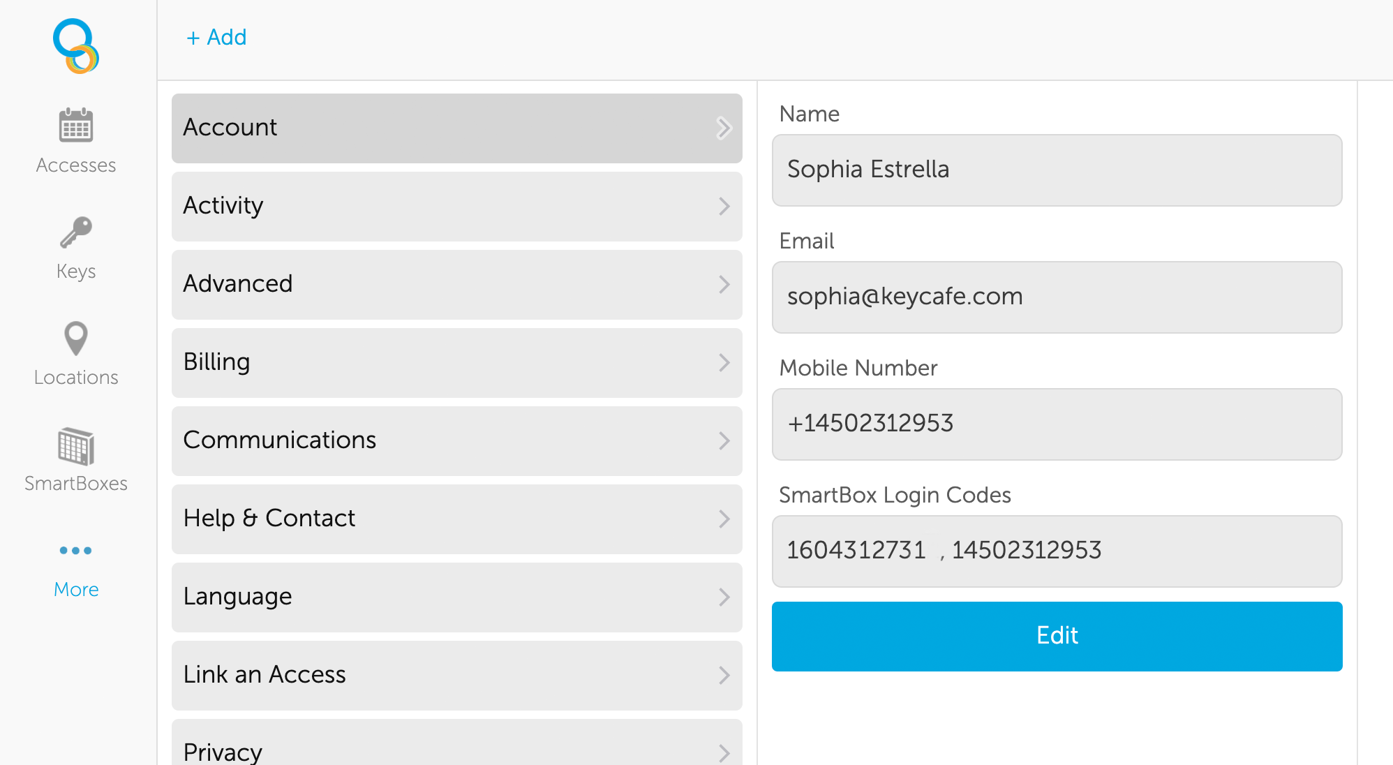This screenshot has height=765, width=1393.
Task: Click the SmartBox Login Codes field
Action: [x=1056, y=551]
